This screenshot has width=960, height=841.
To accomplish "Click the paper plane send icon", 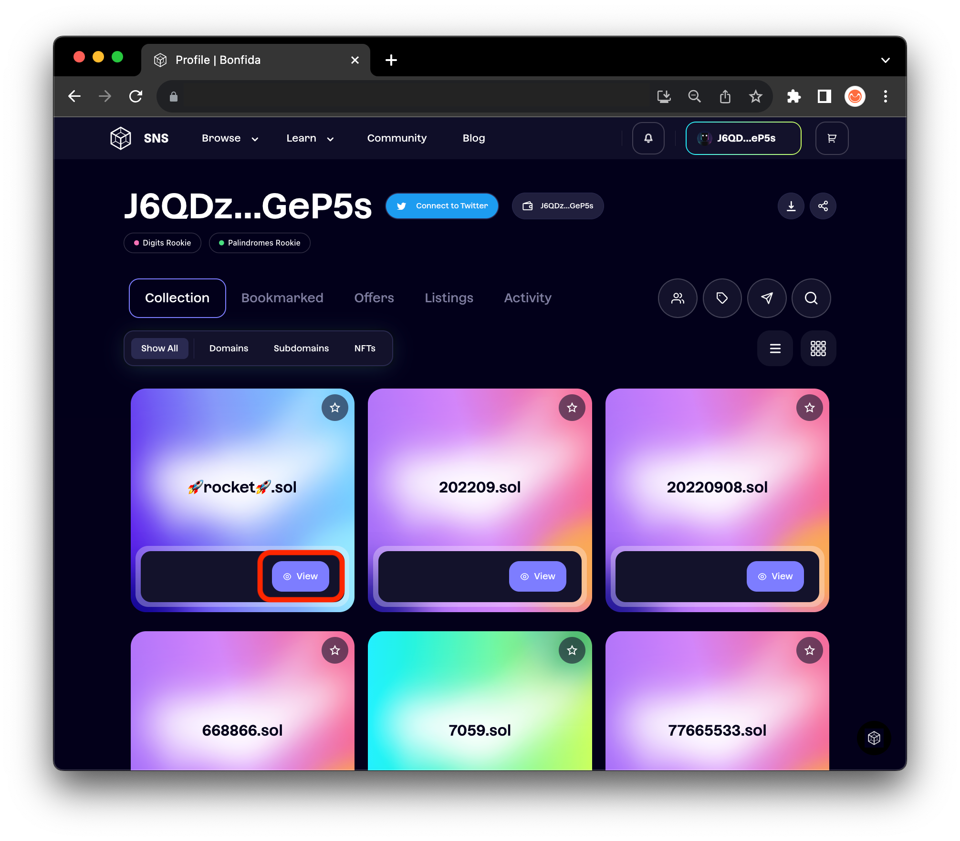I will pyautogui.click(x=766, y=298).
